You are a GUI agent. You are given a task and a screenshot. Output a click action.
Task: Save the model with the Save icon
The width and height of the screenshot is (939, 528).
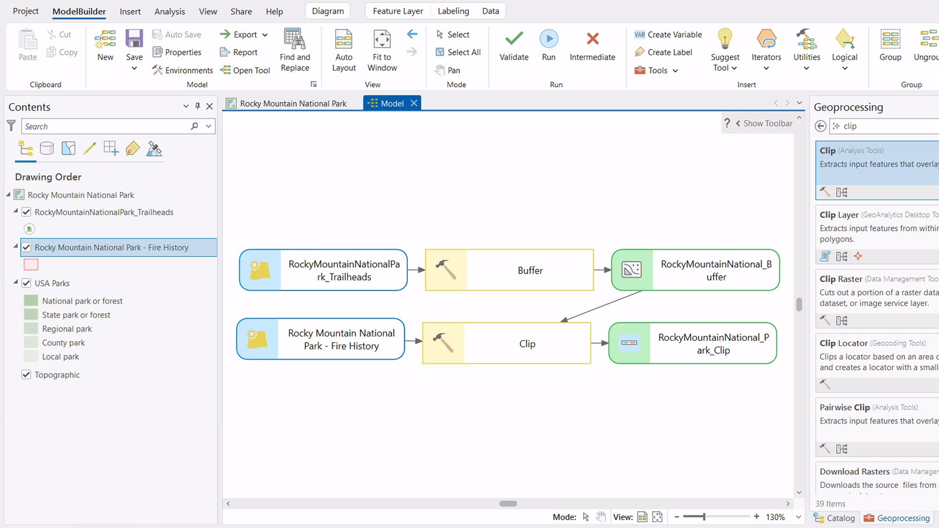click(x=134, y=39)
